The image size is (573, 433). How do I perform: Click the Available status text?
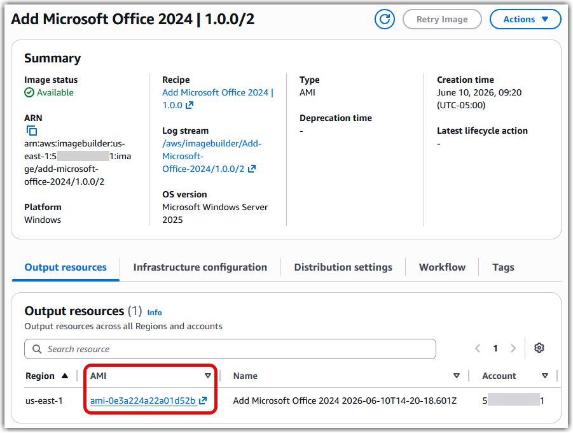[55, 92]
